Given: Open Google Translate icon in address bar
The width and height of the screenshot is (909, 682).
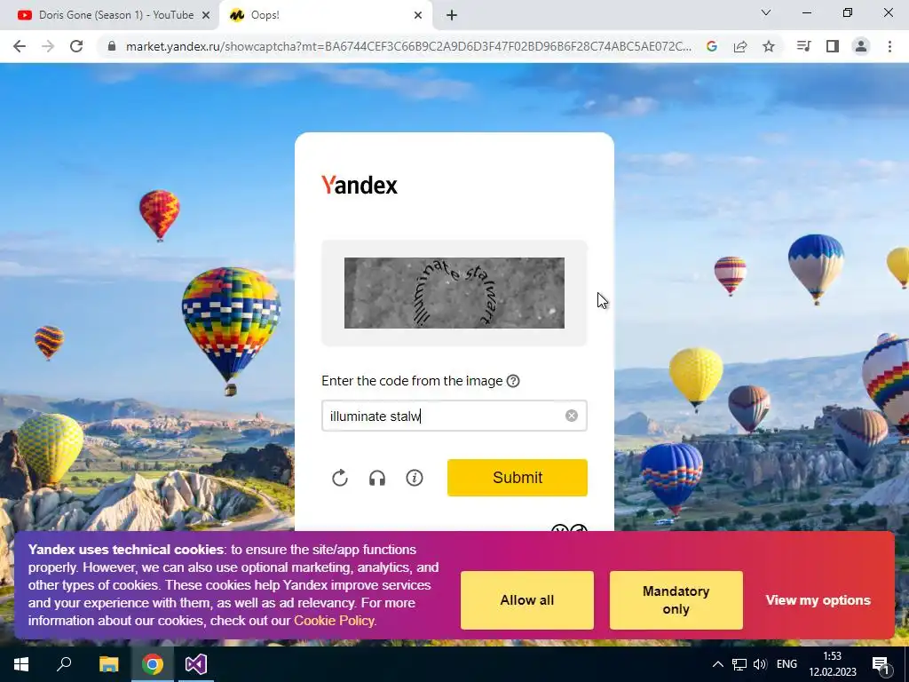Looking at the screenshot, I should pos(712,46).
